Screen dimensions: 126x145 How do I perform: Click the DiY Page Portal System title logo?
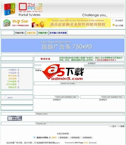point(31,10)
